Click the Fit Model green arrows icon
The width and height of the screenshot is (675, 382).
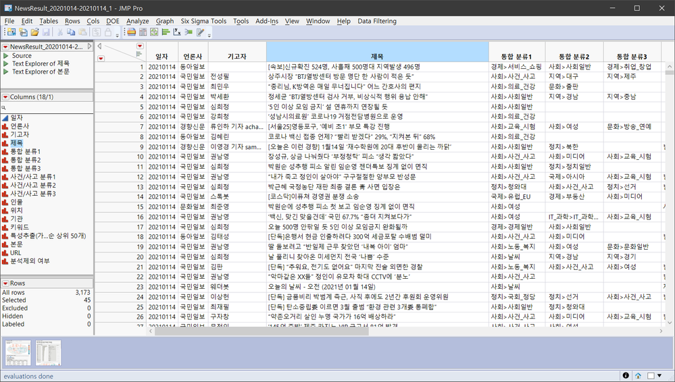189,32
